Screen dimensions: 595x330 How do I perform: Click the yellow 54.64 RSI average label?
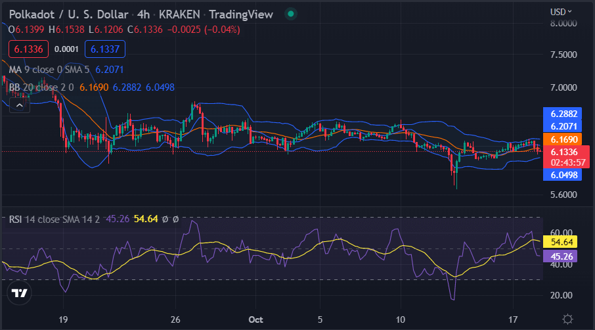click(560, 242)
